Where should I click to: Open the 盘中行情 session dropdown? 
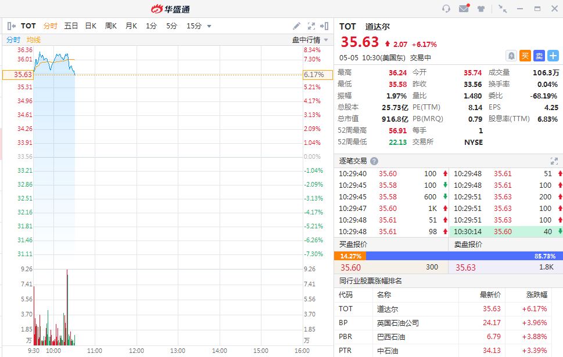click(310, 40)
